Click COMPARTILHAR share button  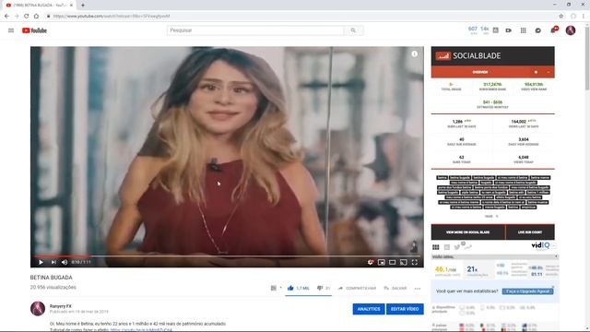357,288
